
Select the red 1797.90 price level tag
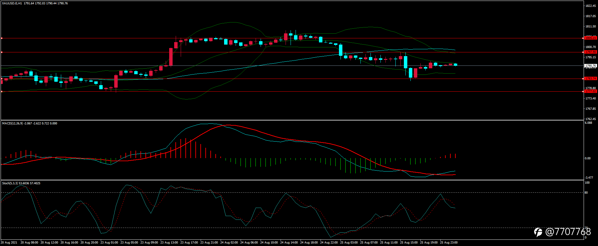pyautogui.click(x=591, y=52)
